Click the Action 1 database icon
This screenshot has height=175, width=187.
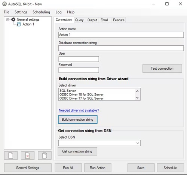pyautogui.click(x=19, y=24)
